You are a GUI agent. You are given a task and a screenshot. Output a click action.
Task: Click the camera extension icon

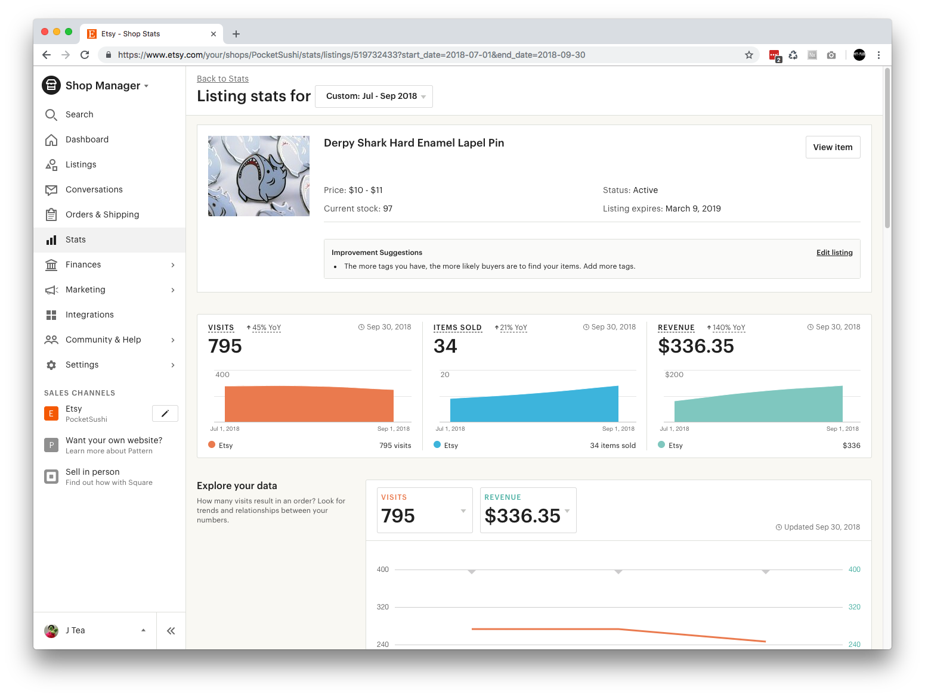coord(831,55)
